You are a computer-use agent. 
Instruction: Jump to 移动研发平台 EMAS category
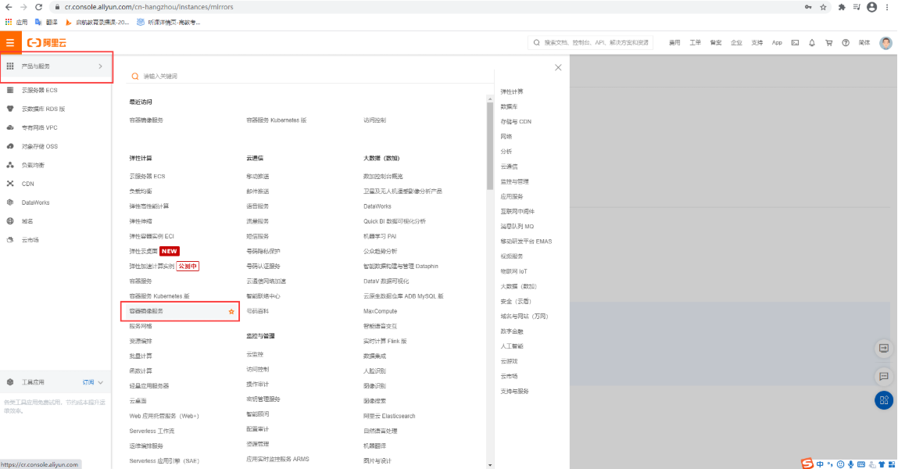point(526,241)
